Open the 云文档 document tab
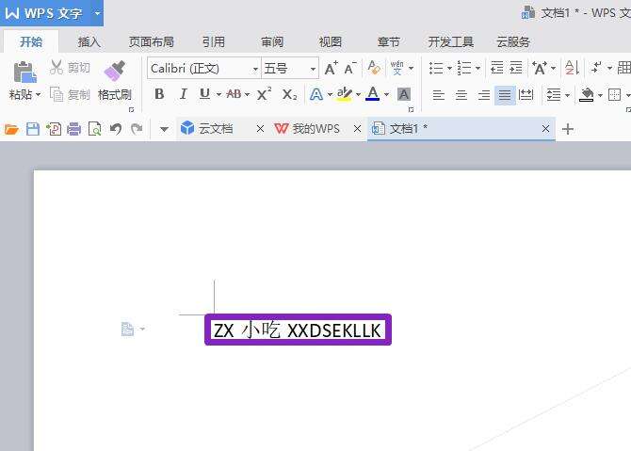 tap(216, 129)
